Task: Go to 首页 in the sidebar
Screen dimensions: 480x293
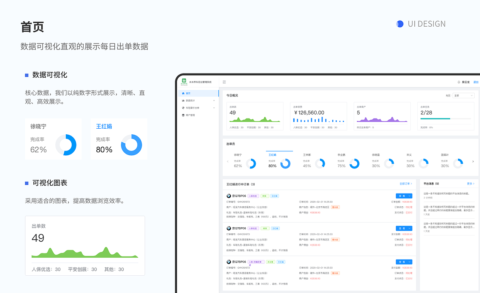Action: [x=199, y=93]
